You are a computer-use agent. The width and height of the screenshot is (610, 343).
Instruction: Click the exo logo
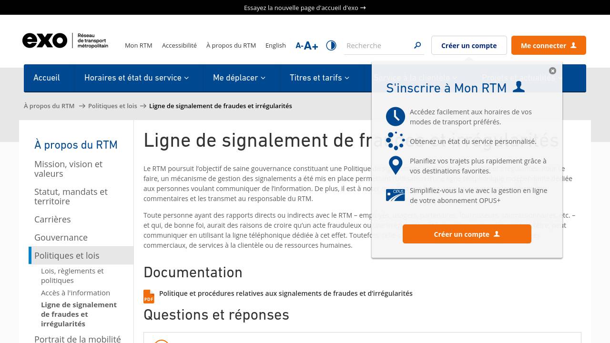(x=65, y=41)
